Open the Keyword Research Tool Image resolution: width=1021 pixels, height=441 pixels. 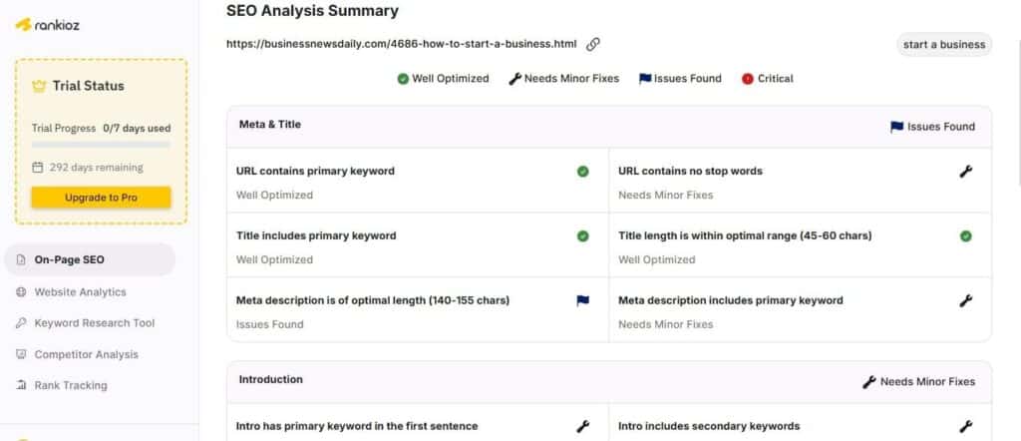94,323
